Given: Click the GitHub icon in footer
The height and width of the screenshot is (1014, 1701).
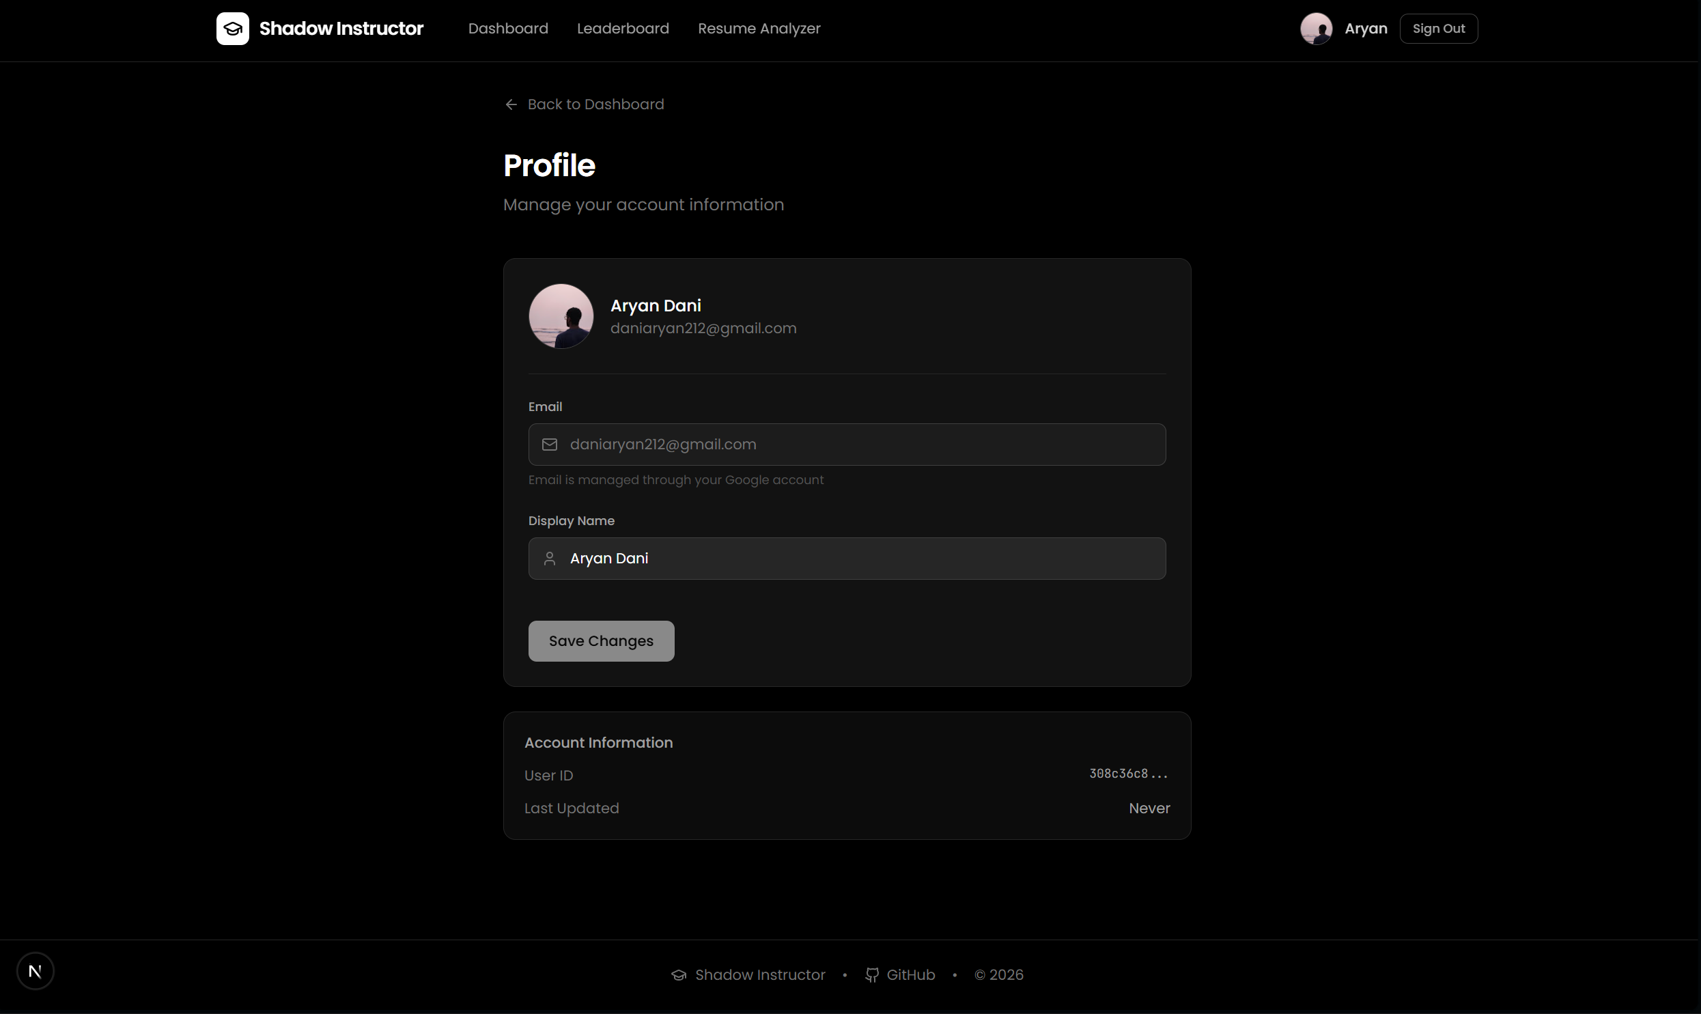Looking at the screenshot, I should 872,975.
